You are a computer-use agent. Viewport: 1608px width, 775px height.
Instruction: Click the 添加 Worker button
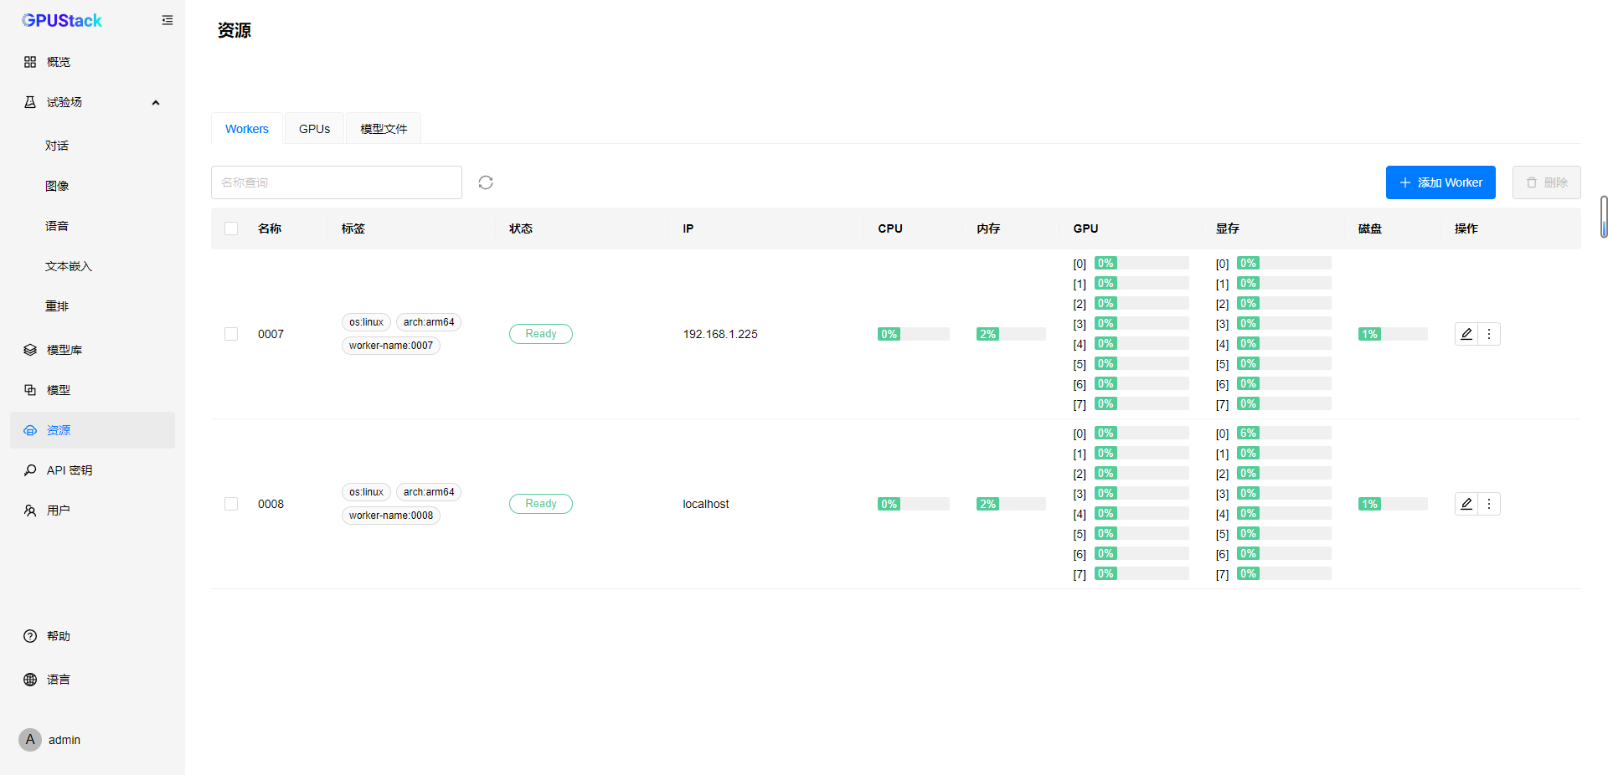pos(1440,182)
